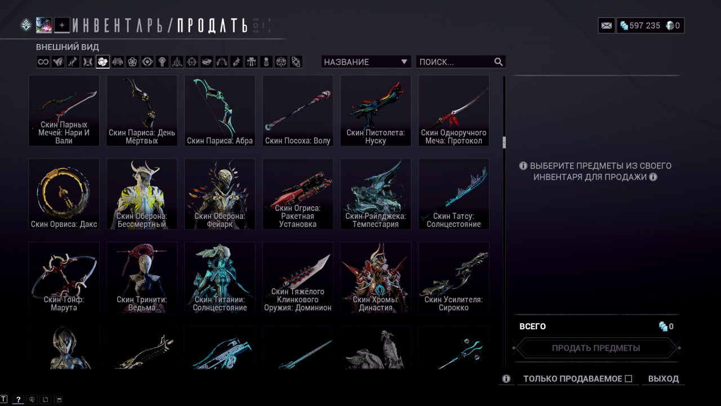Select the last category filter icon
The height and width of the screenshot is (406, 721).
pos(296,62)
